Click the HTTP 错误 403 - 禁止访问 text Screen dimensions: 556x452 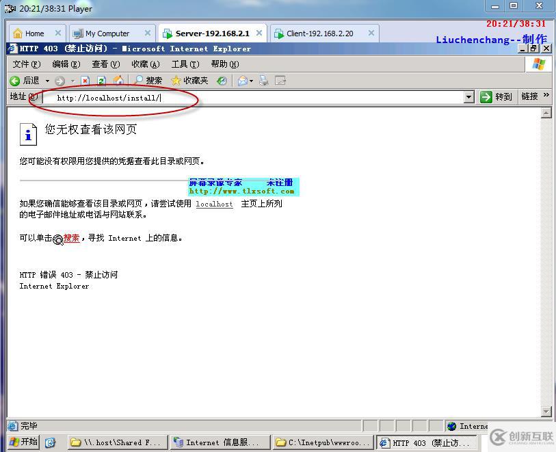point(68,275)
